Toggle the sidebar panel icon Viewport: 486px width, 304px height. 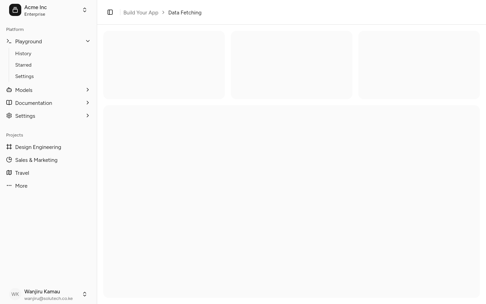(x=110, y=12)
